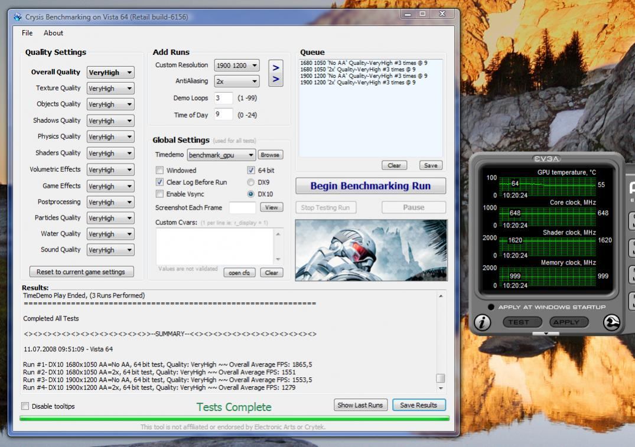Click View next to Screenshot Each Frame
The width and height of the screenshot is (635, 447).
(x=271, y=207)
